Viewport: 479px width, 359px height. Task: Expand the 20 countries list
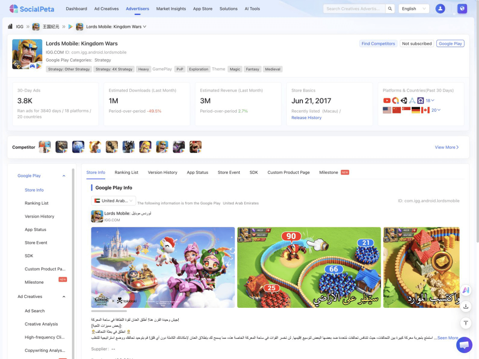click(436, 110)
